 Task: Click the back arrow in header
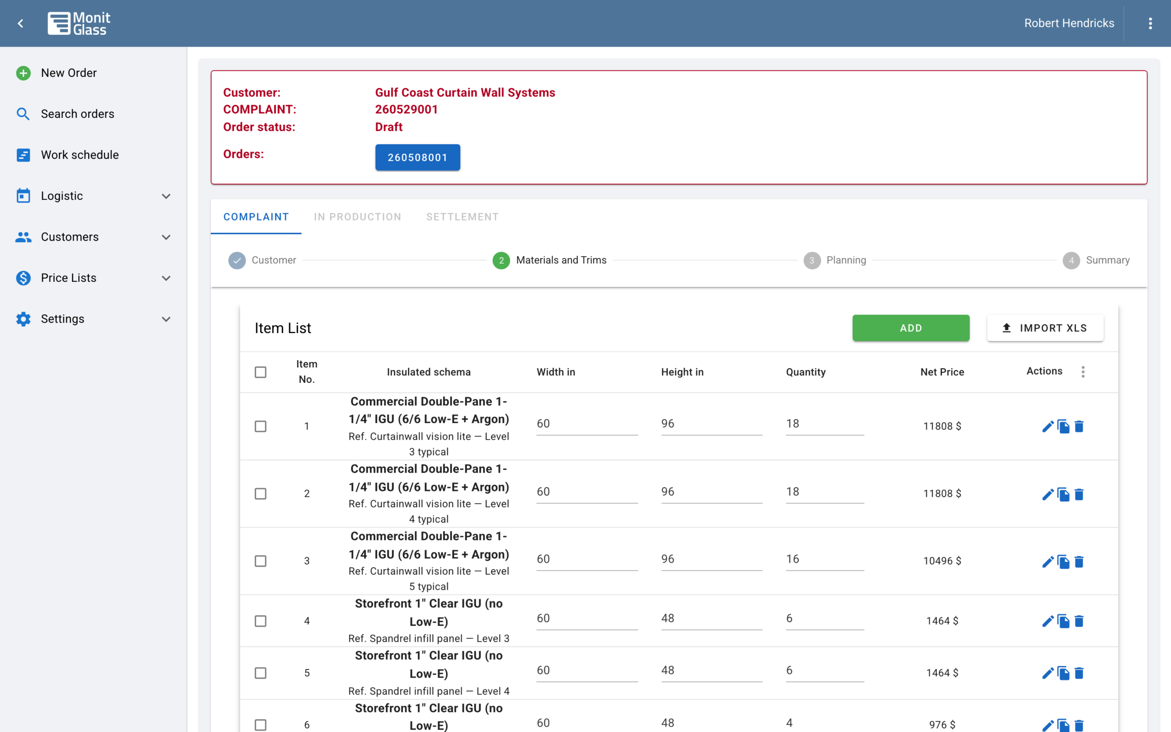pos(21,23)
